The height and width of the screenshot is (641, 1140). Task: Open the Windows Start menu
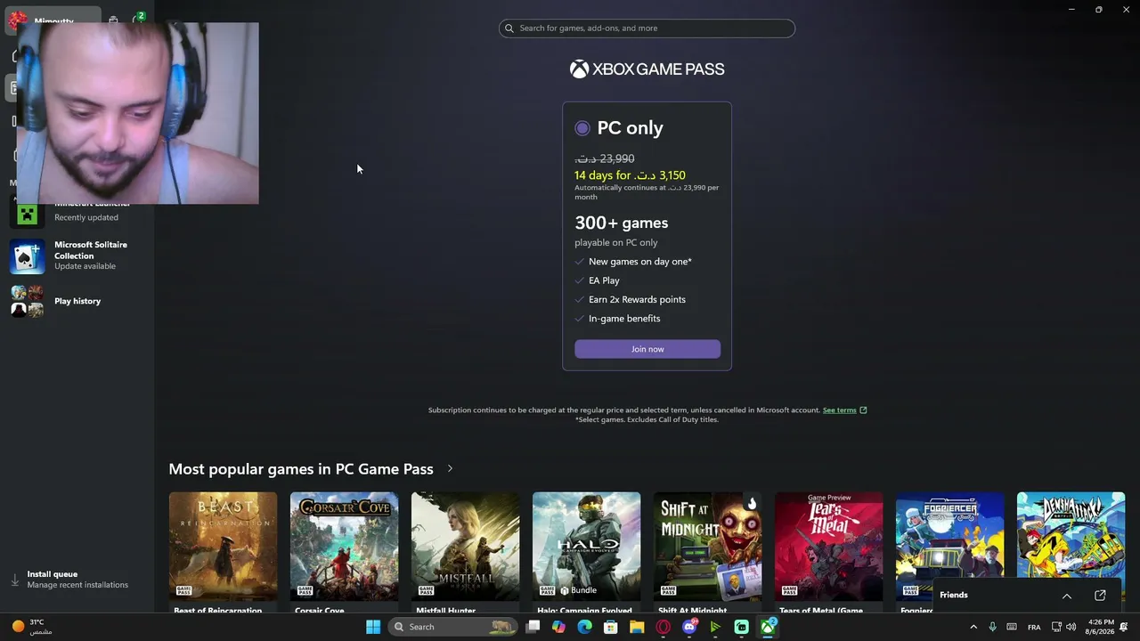(373, 627)
